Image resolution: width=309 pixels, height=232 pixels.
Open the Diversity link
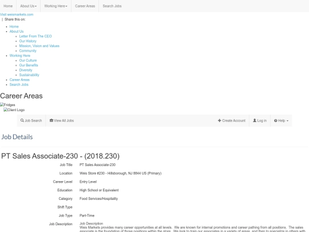[26, 70]
